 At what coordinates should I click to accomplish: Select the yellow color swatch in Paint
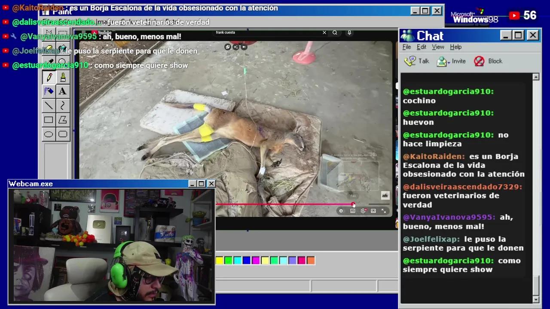click(x=220, y=260)
